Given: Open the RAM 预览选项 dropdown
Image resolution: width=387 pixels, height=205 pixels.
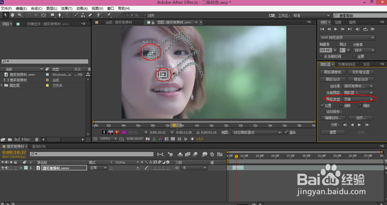Looking at the screenshot, I should (347, 38).
